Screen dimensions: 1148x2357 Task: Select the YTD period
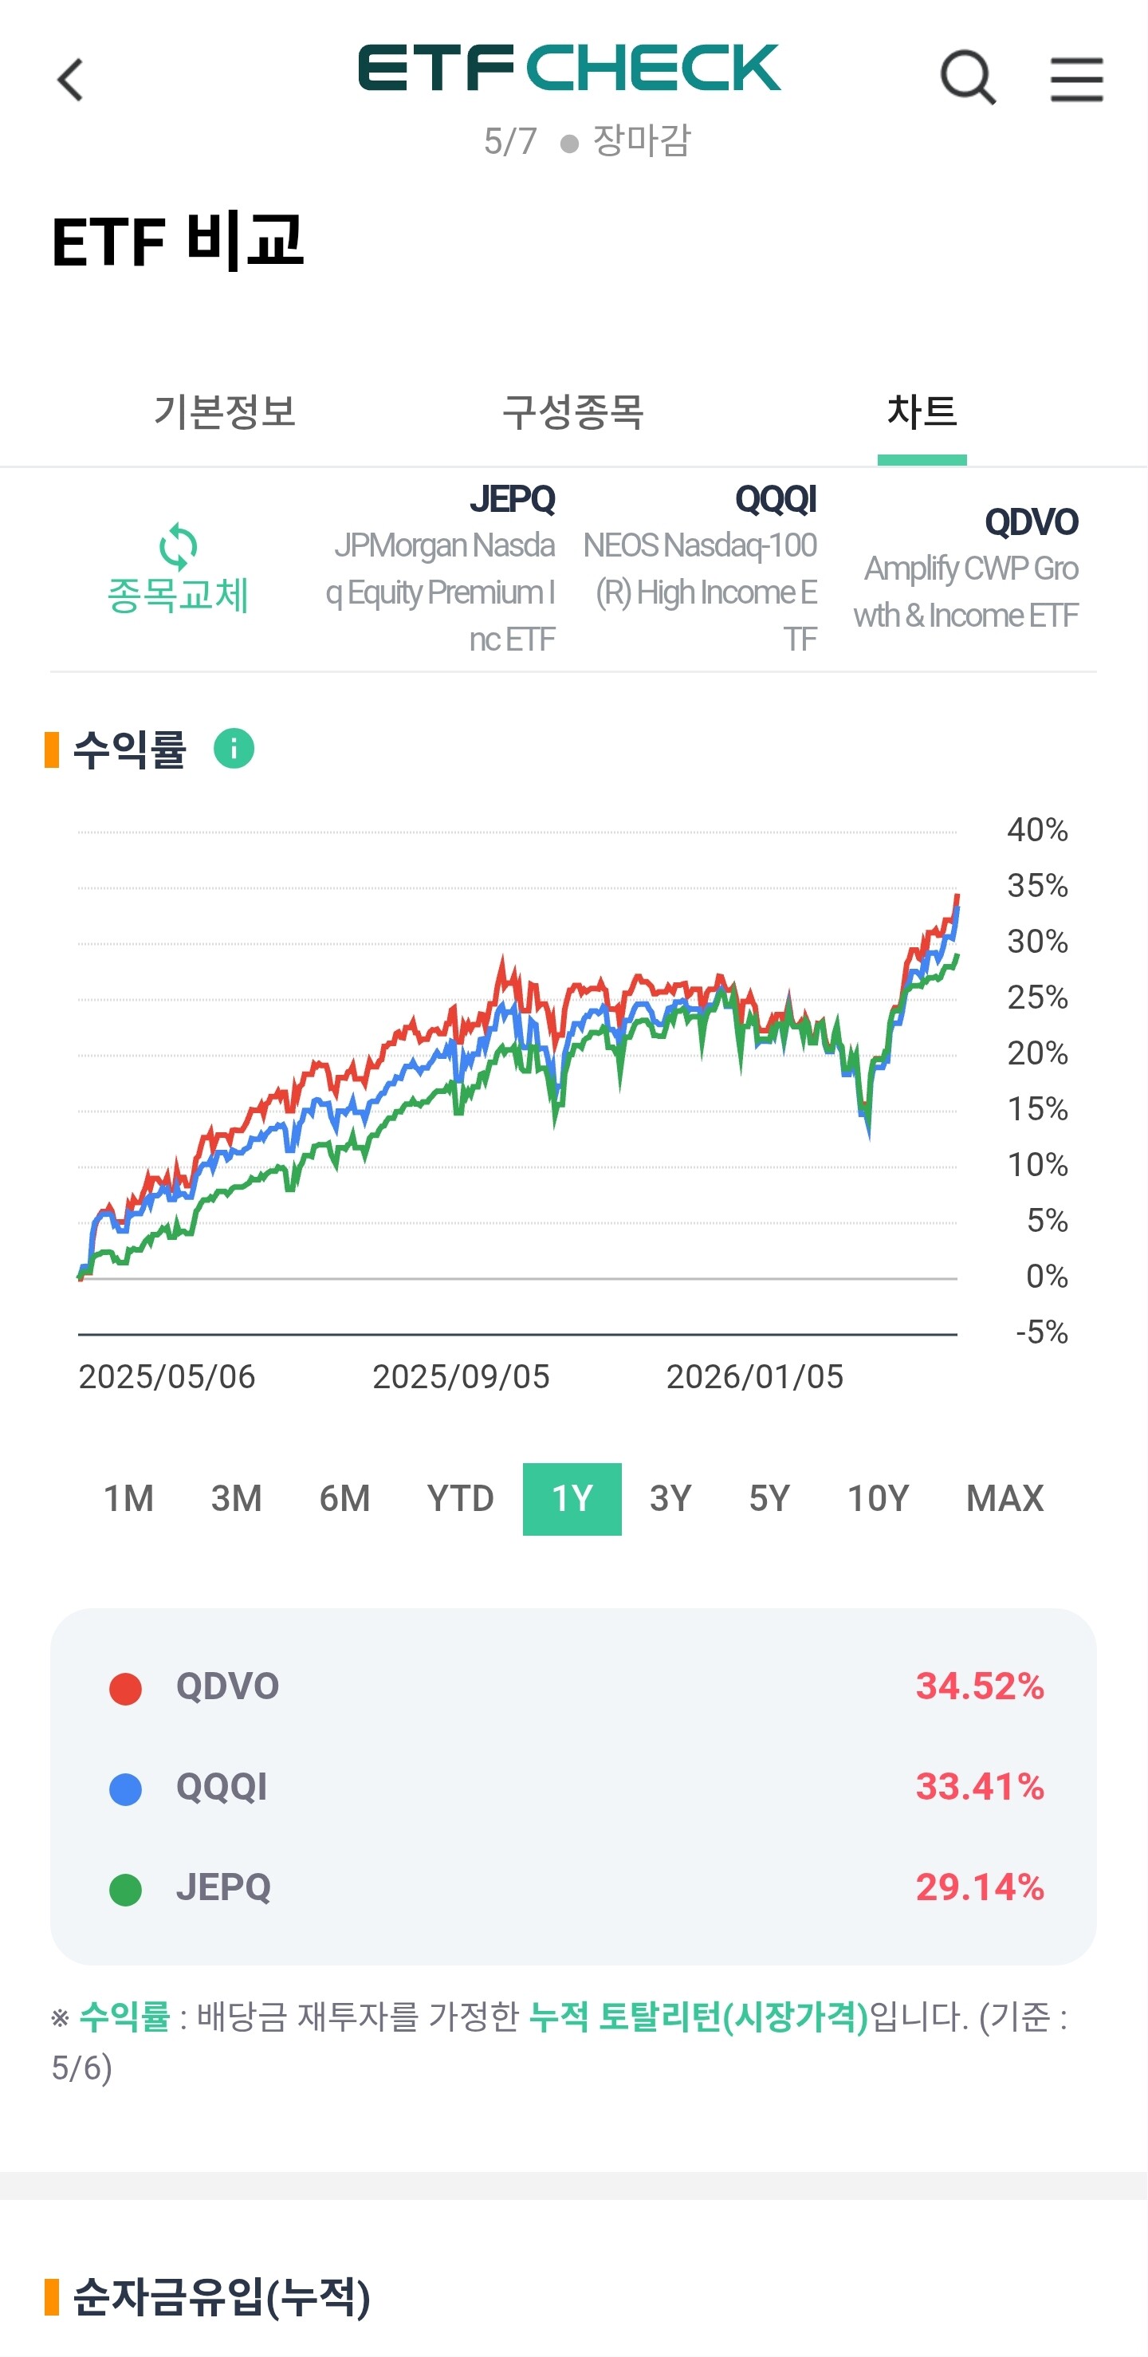click(460, 1499)
